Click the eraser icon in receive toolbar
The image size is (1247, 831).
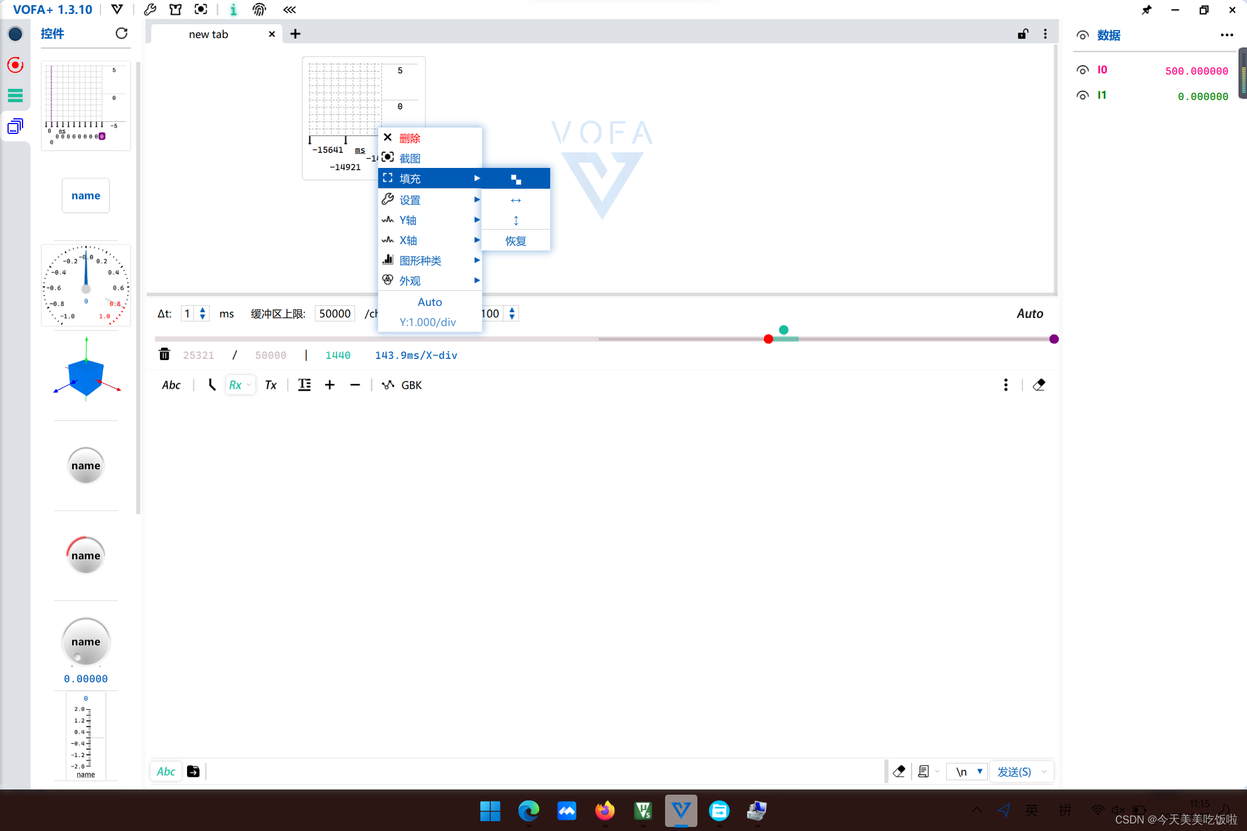click(1039, 385)
